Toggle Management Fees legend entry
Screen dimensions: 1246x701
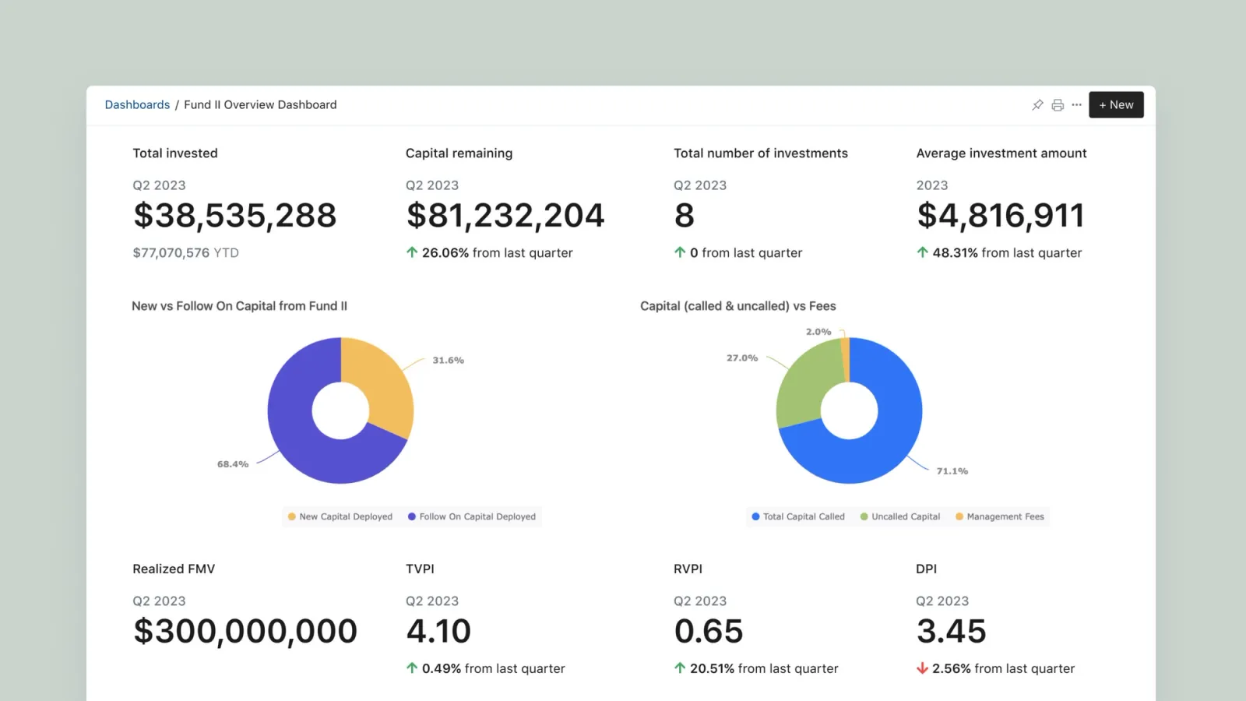1000,516
